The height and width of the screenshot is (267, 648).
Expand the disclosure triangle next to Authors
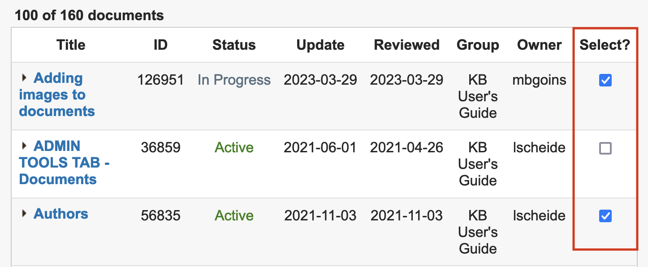pos(24,213)
